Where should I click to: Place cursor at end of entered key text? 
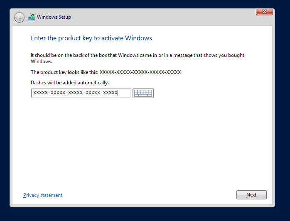point(118,93)
